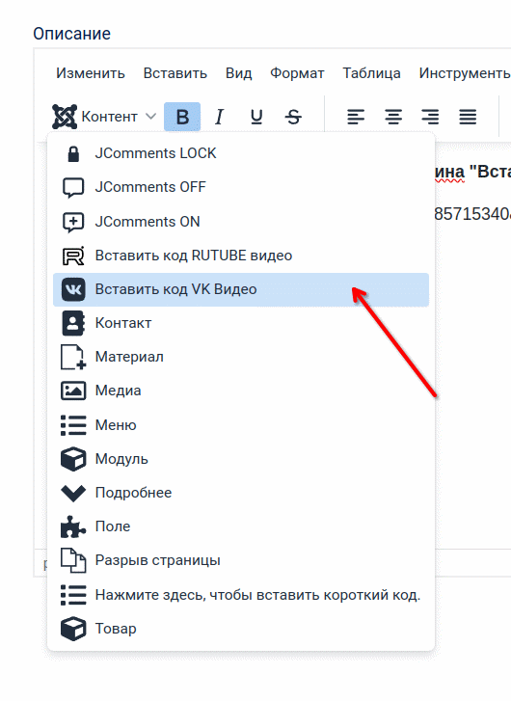
Task: Toggle Bold formatting button
Action: (x=182, y=117)
